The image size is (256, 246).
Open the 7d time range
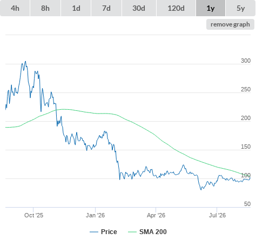(x=106, y=8)
